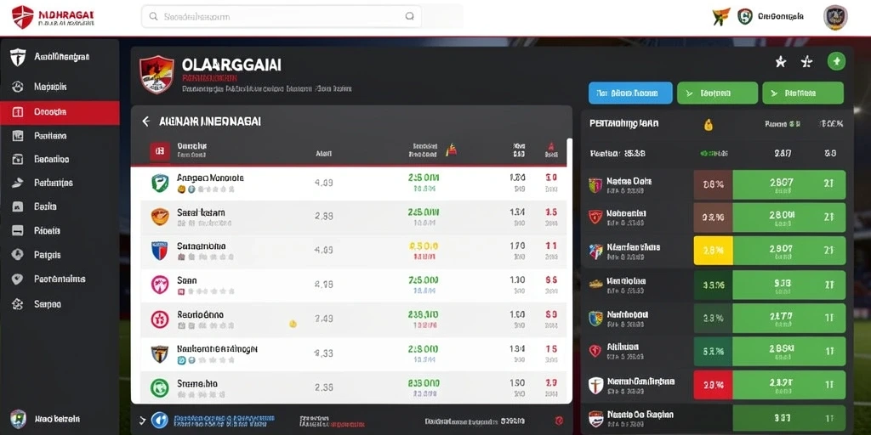Click the red square icon in table header
This screenshot has height=435, width=871.
159,151
